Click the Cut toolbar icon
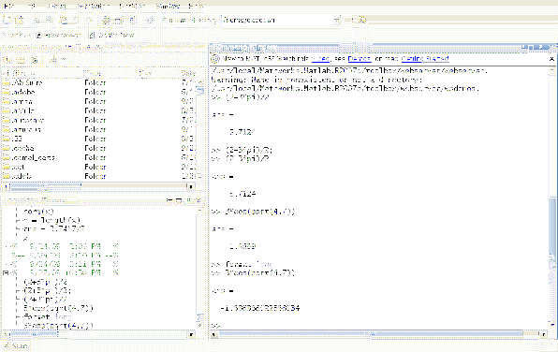558x352 pixels. pyautogui.click(x=37, y=21)
